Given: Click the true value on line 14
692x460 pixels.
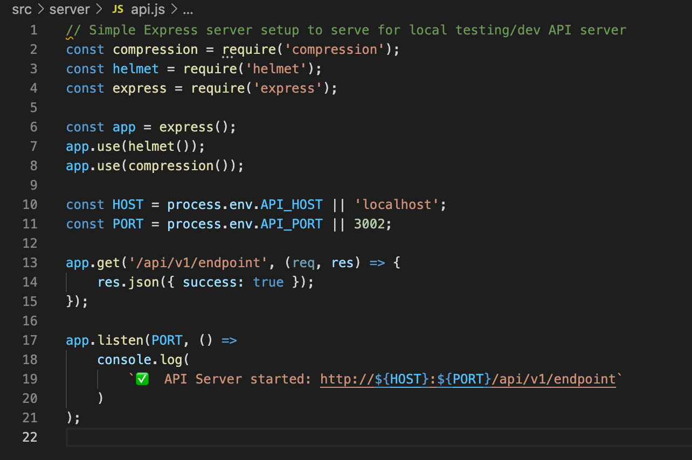Looking at the screenshot, I should point(268,282).
